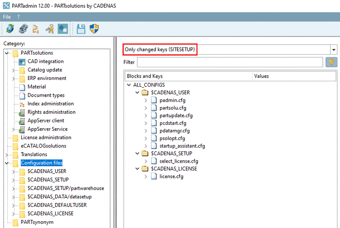Click the user keys rights toolbar icon
Screen dimensions: 340x228
(50, 29)
